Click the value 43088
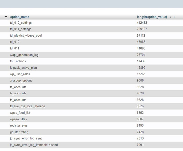 (141, 42)
